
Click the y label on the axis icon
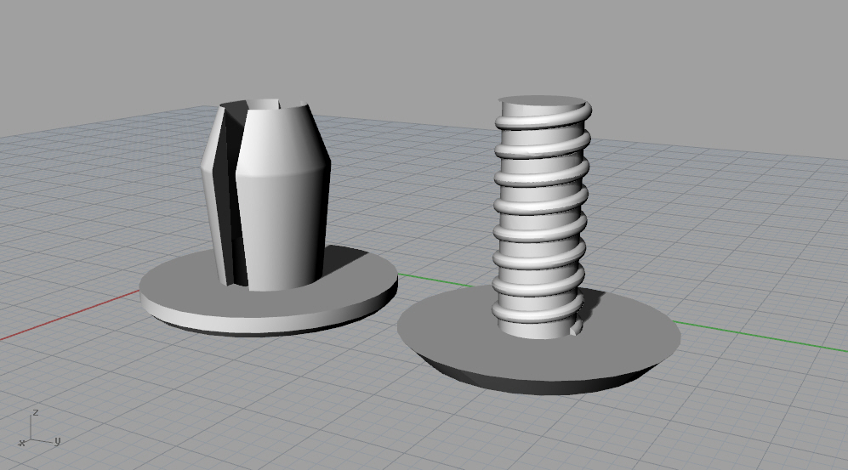[x=57, y=441]
